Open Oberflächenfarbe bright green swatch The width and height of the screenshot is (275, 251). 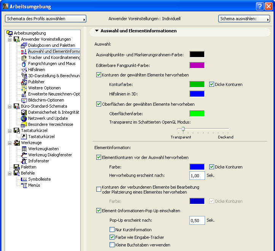197,114
